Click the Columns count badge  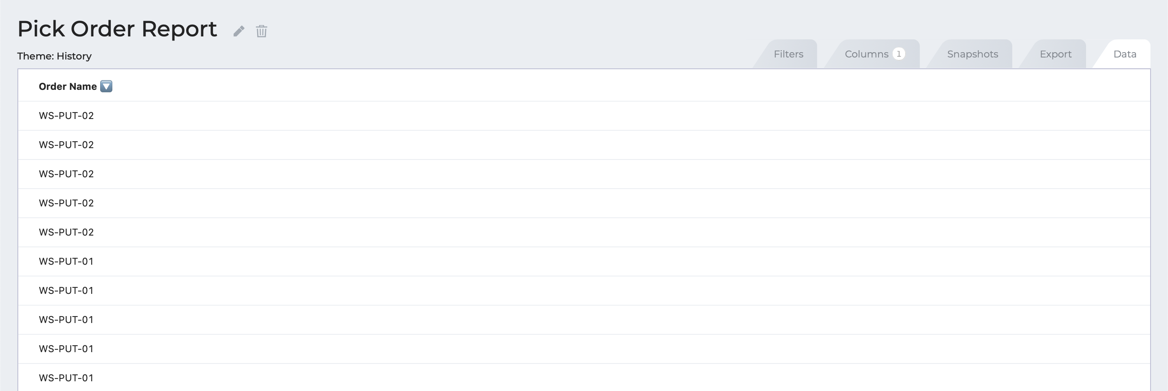pyautogui.click(x=899, y=54)
